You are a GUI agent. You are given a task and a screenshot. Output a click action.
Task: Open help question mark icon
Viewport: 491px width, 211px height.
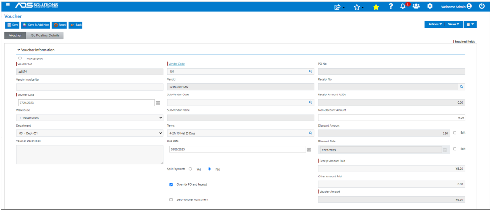click(x=391, y=6)
